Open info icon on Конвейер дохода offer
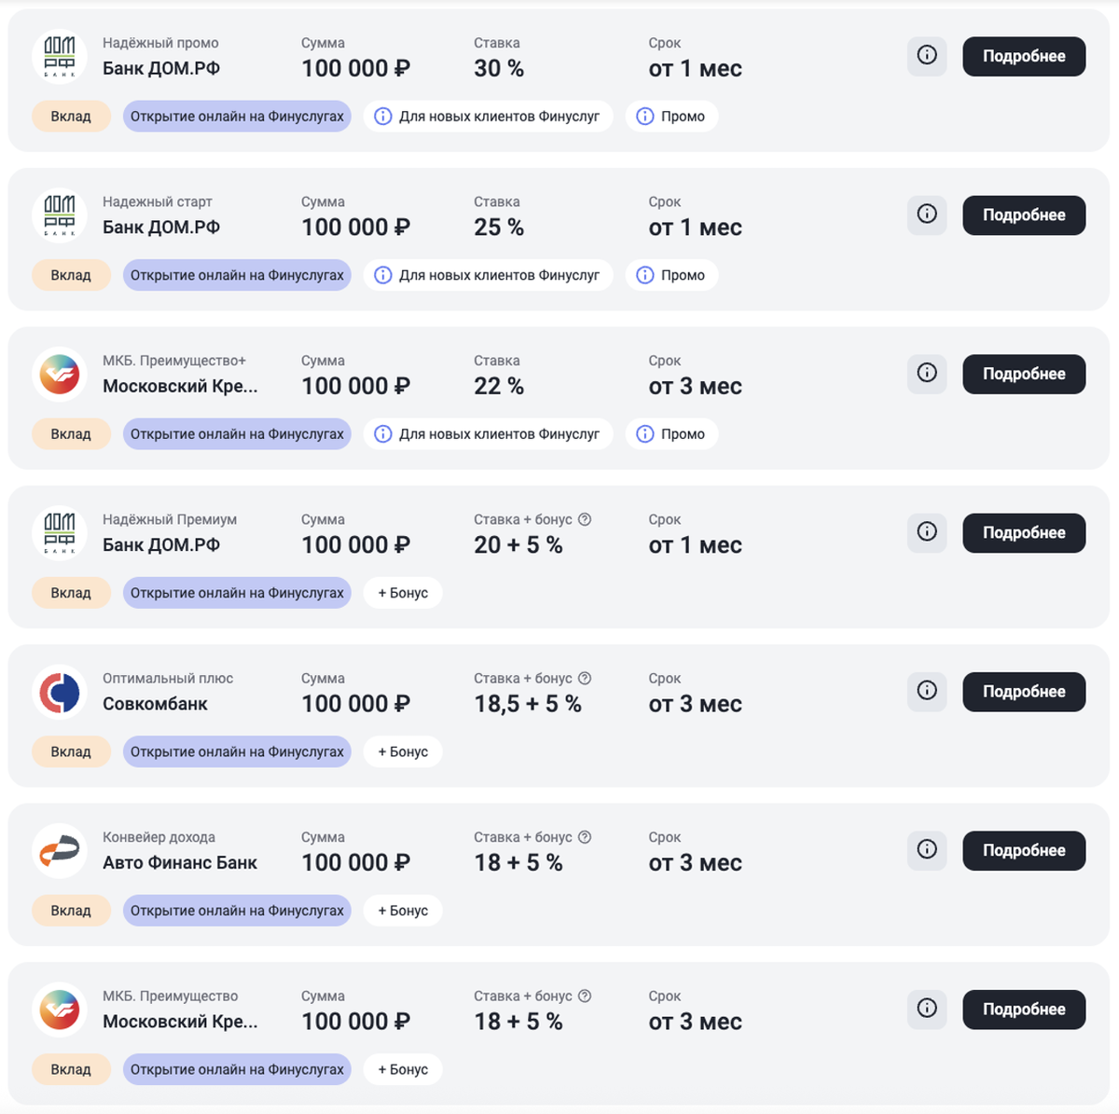 (926, 850)
